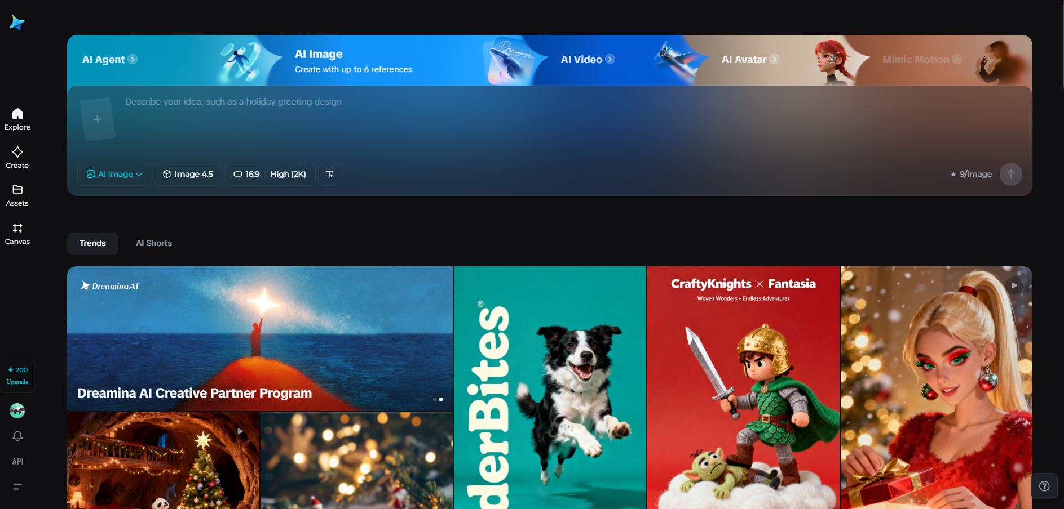Click arrow icon next to Mimic Motion
The height and width of the screenshot is (509, 1064).
957,59
